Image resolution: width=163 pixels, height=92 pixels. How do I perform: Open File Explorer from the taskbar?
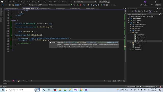pos(60,90)
